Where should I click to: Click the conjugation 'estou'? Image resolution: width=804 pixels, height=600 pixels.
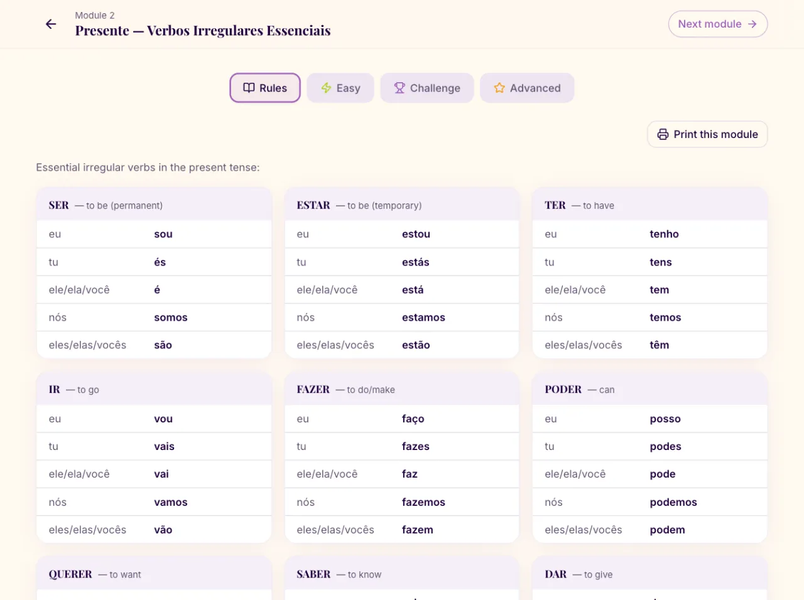(x=416, y=234)
